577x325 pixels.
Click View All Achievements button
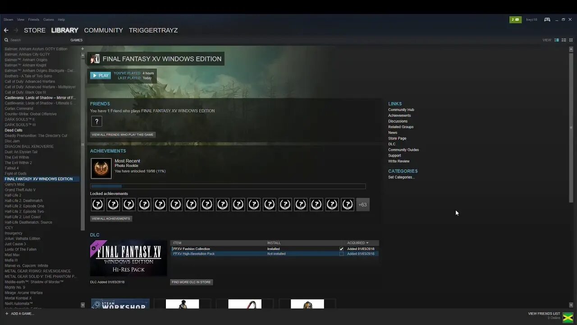pos(111,218)
